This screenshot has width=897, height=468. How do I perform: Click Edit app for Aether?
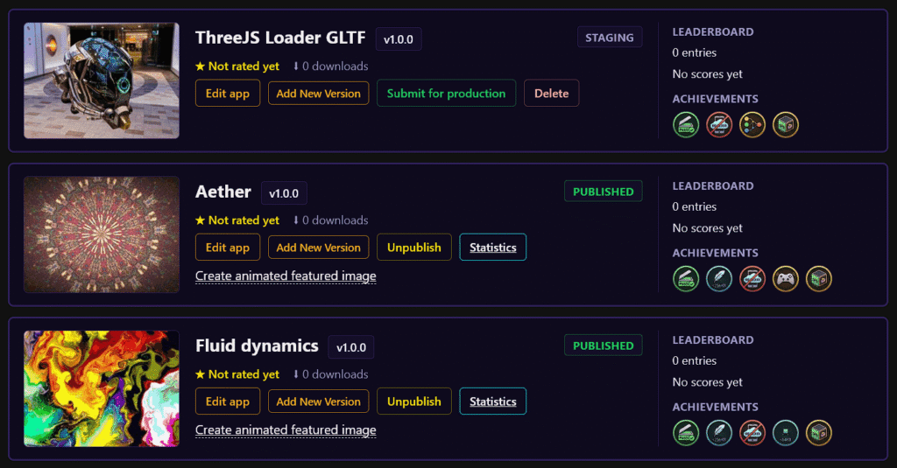tap(228, 247)
